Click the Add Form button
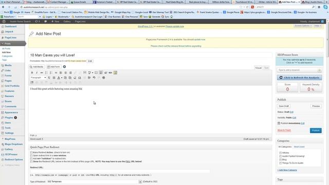 coord(53,67)
